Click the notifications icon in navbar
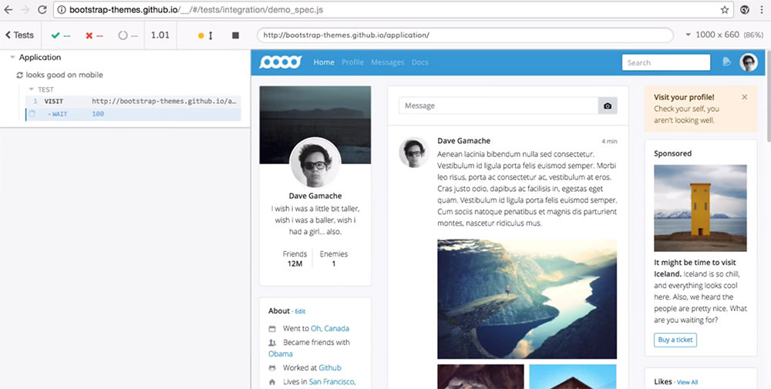Screen dimensions: 771x389 pyautogui.click(x=727, y=62)
